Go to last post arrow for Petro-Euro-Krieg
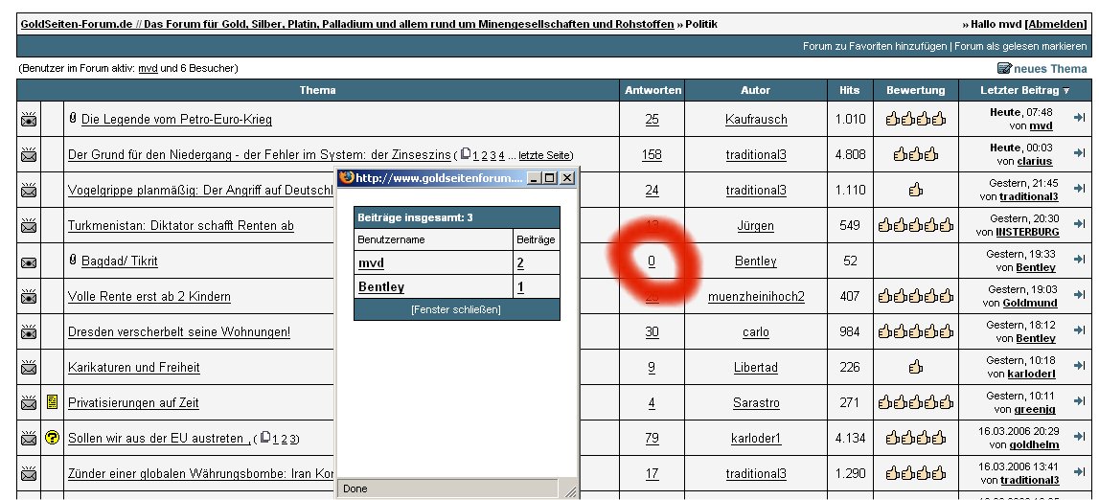The width and height of the screenshot is (1099, 500). click(1079, 118)
